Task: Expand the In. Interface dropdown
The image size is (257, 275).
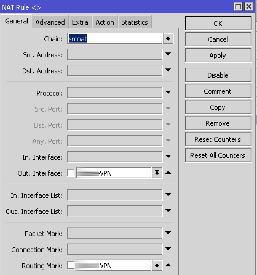Action: (x=168, y=157)
